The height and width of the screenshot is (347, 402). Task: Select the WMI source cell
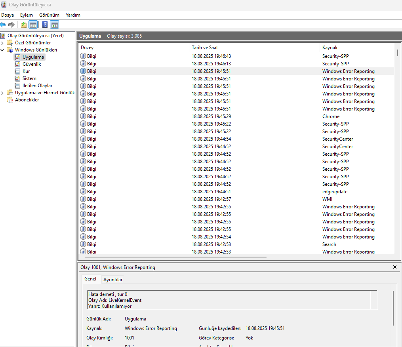pyautogui.click(x=327, y=199)
